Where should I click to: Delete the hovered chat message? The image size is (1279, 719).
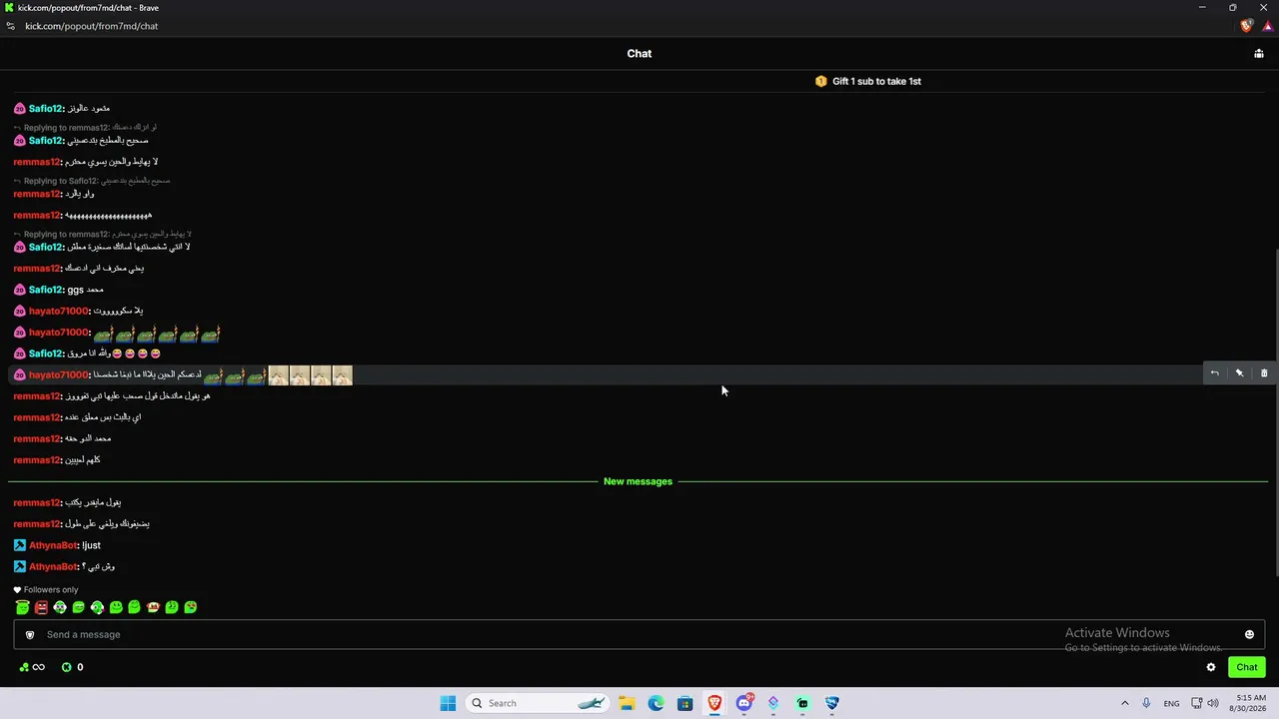1264,373
